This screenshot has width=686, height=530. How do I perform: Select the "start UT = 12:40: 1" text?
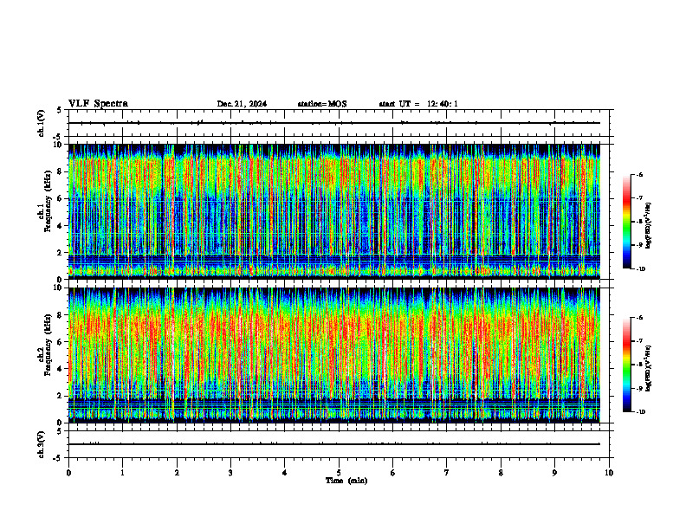coord(418,104)
